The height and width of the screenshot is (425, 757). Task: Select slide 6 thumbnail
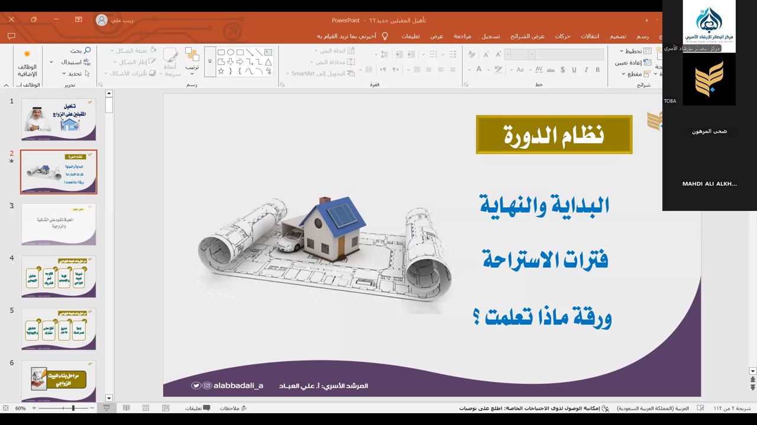click(59, 381)
